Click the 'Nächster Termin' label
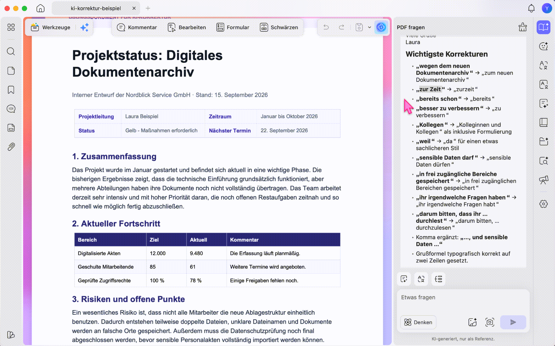 (x=230, y=130)
